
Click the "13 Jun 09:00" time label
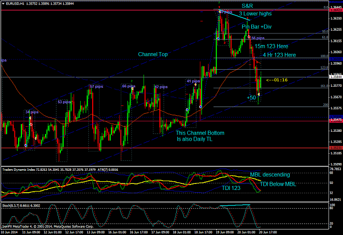pos(96,232)
